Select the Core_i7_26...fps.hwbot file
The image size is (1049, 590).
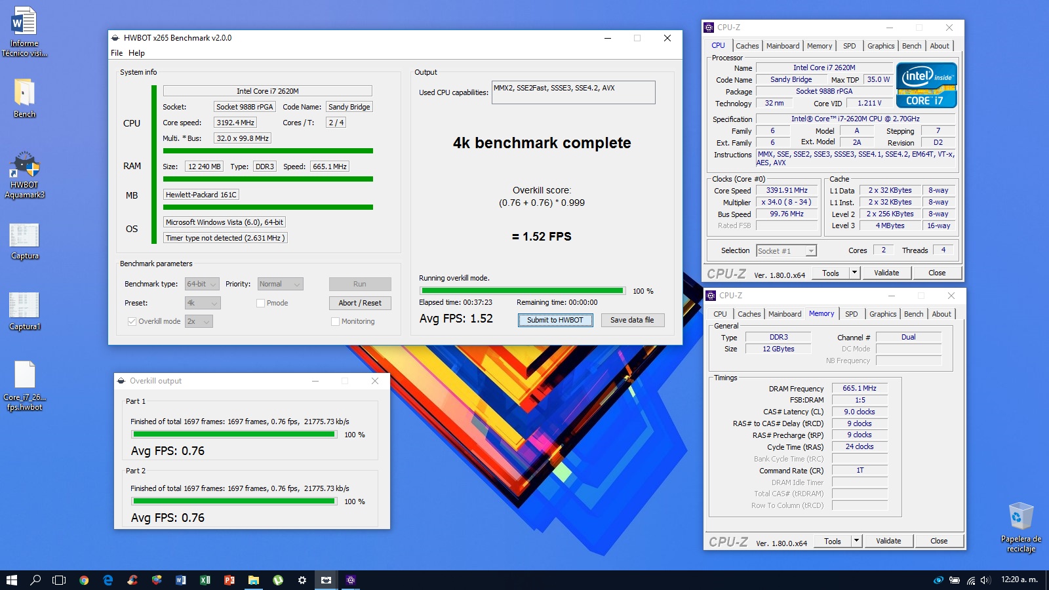pyautogui.click(x=24, y=386)
